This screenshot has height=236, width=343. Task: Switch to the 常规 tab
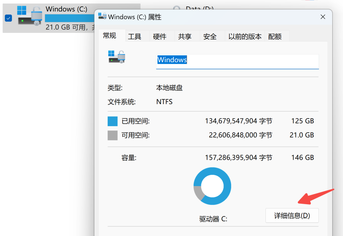112,36
